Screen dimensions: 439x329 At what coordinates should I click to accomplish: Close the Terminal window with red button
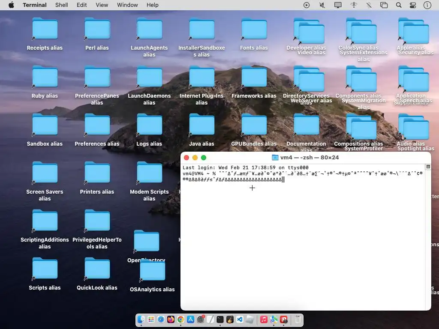click(186, 158)
